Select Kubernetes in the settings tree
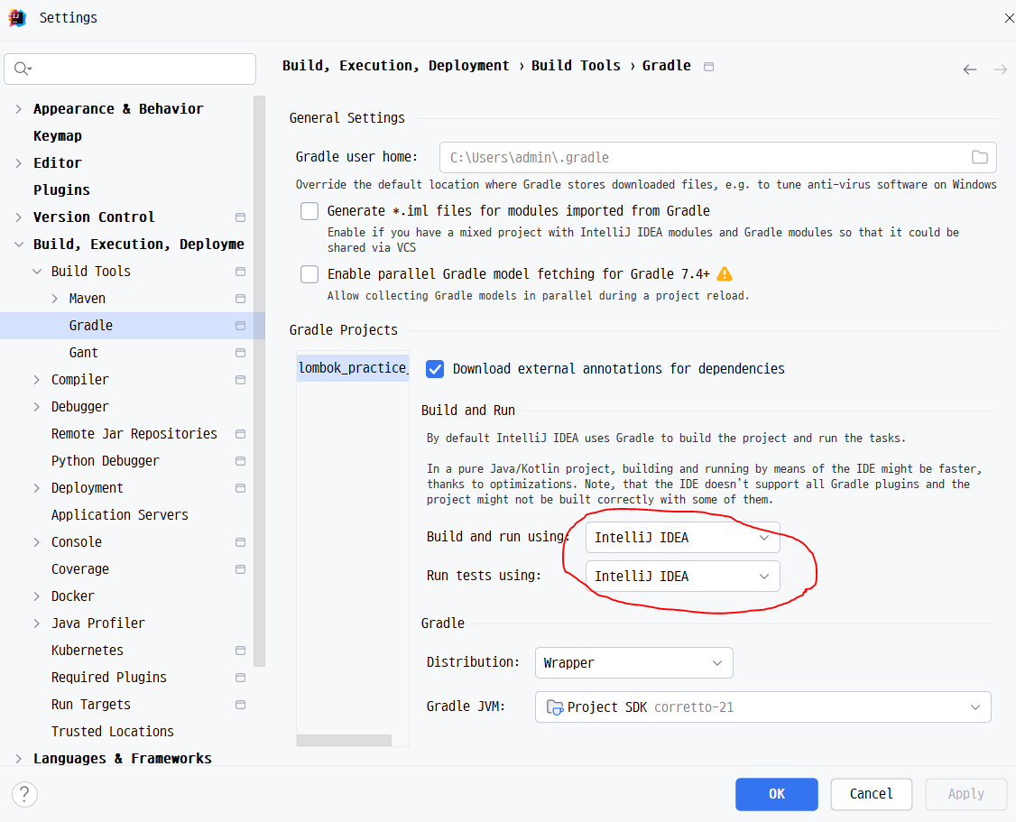1016x822 pixels. tap(88, 651)
